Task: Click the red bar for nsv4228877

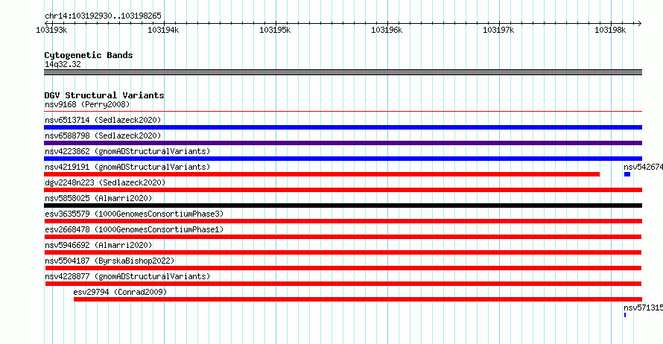Action: [343, 284]
